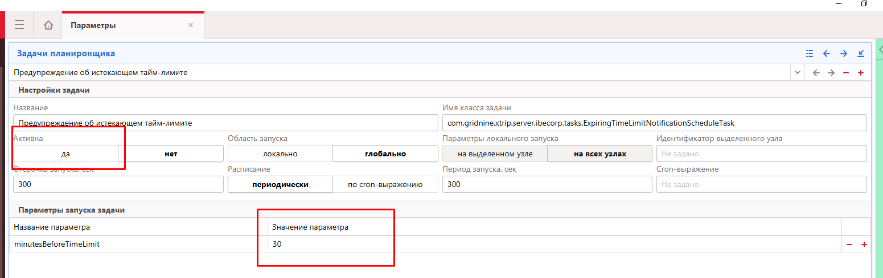Viewport: 883px width, 278px height.
Task: Select «на выделенном узле» launch option
Action: (495, 153)
